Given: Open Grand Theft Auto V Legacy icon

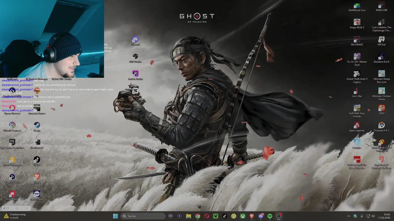Looking at the screenshot, I should (357, 77).
